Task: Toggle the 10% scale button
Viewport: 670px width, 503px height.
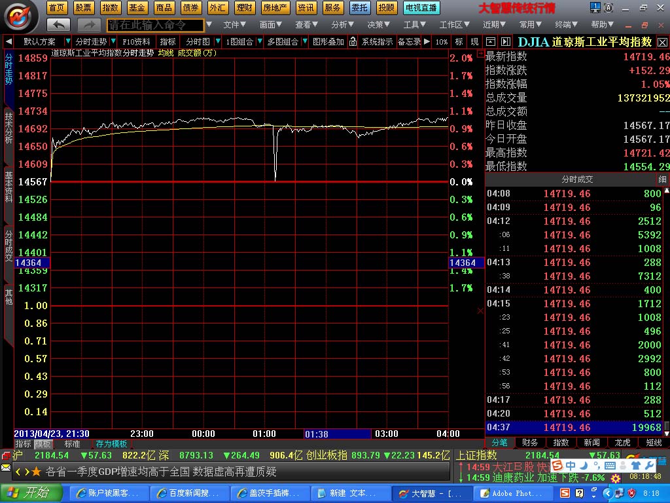Action: coord(442,41)
